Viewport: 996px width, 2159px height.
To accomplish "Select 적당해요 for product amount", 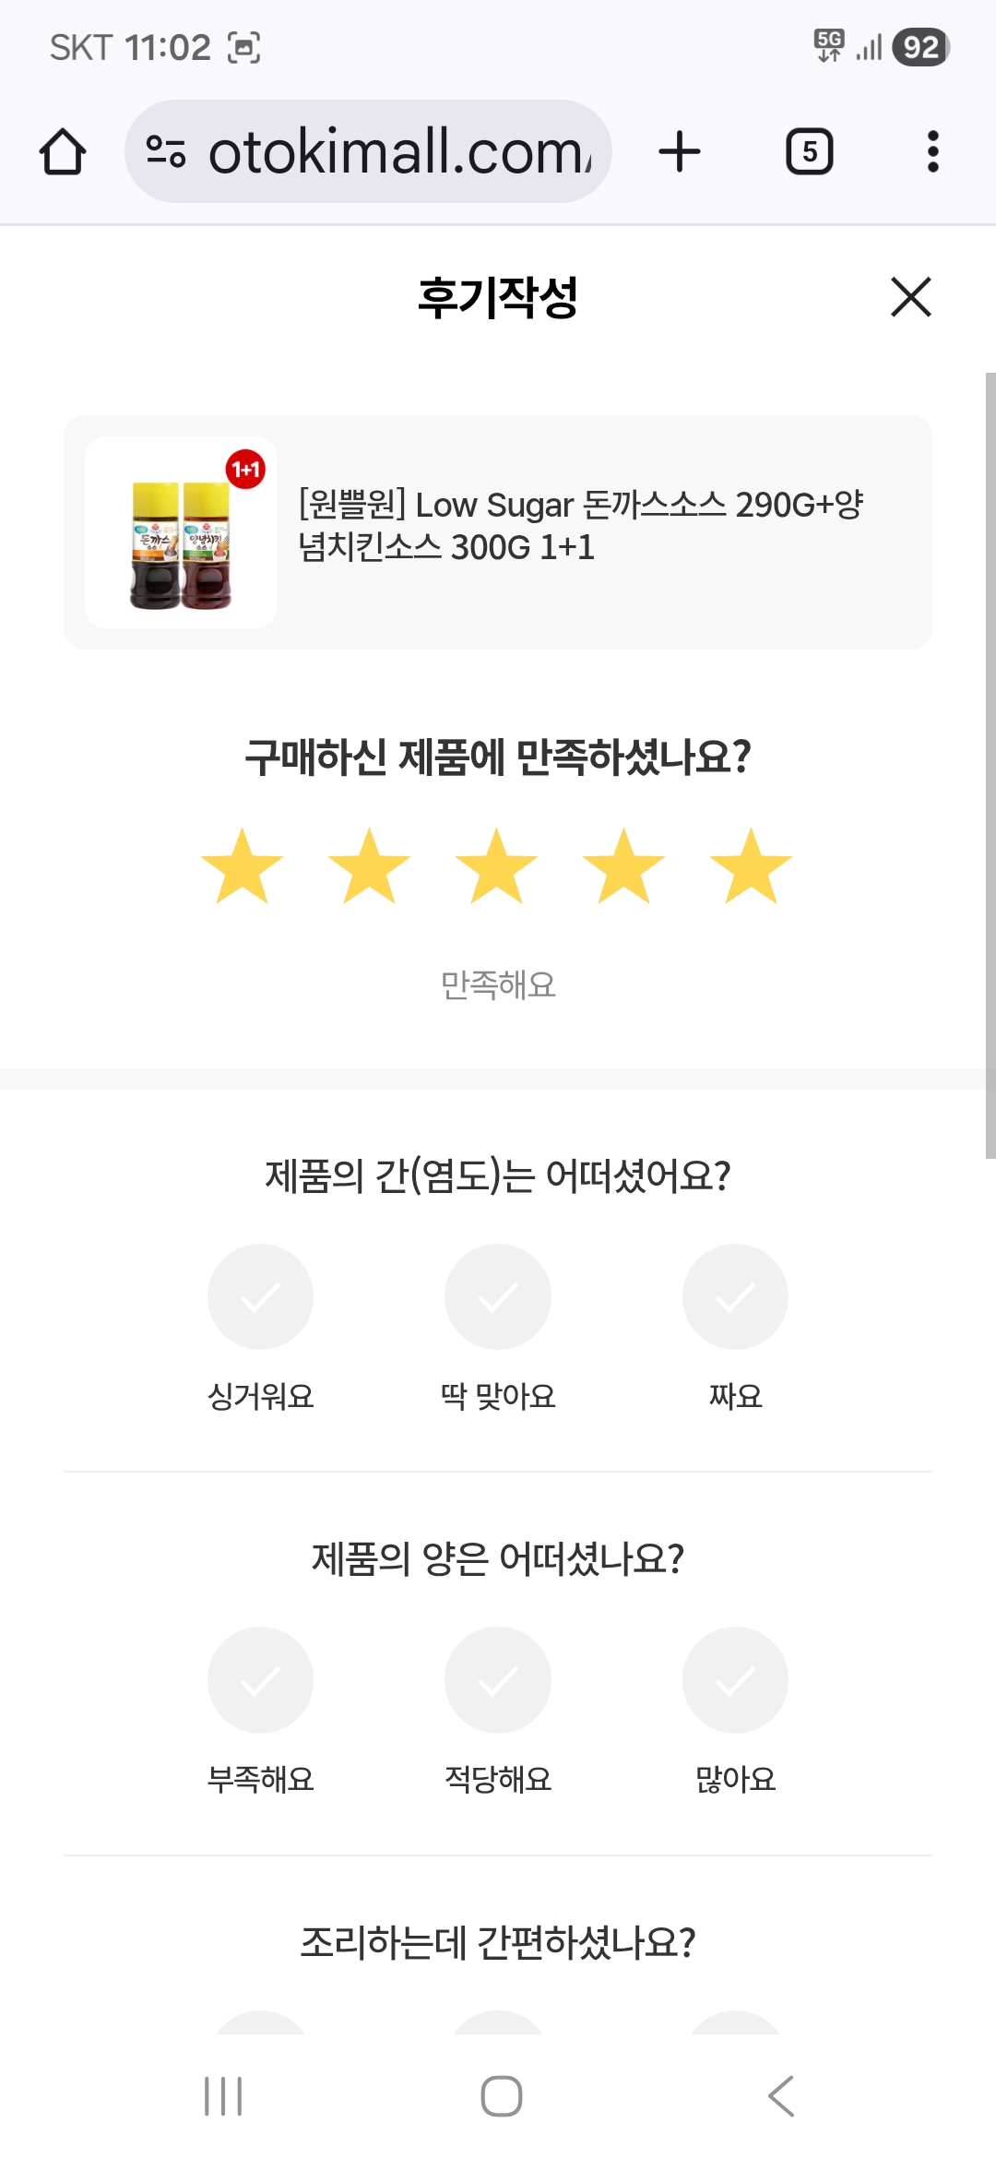I will point(498,1680).
